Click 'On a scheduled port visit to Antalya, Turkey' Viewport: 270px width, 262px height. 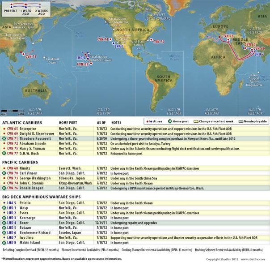click(140, 144)
